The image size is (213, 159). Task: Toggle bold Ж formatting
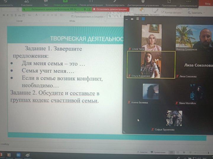4,15
